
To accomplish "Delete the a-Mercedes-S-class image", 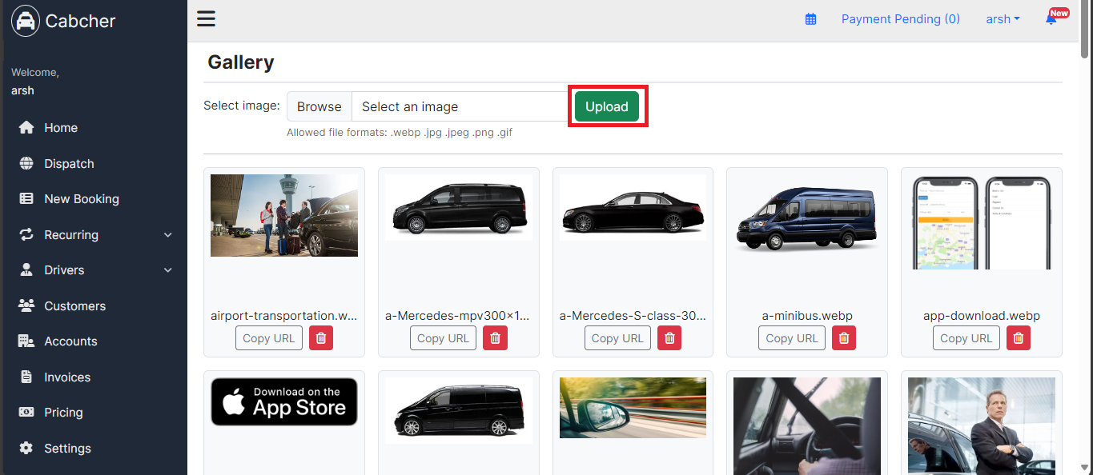I will (x=669, y=338).
